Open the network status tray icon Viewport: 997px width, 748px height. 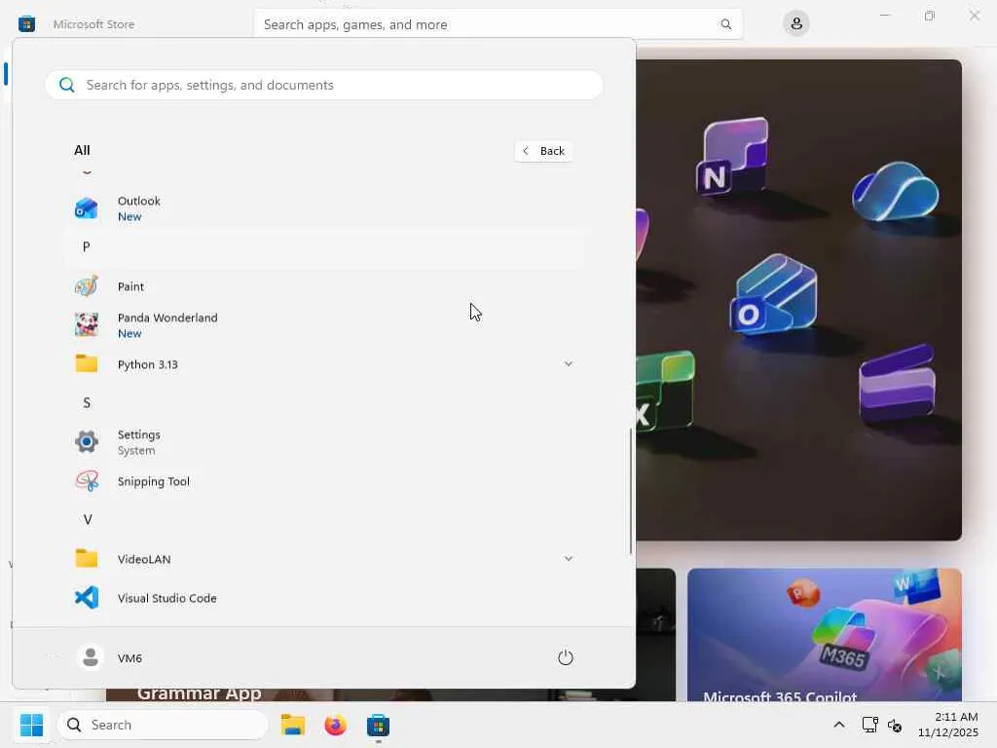point(869,725)
